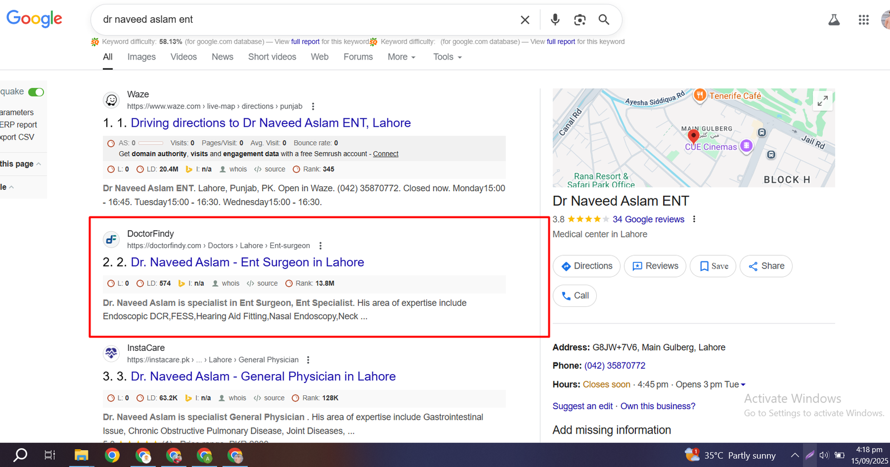Click the voice search microphone icon
Screen dimensions: 890x467
[x=555, y=20]
